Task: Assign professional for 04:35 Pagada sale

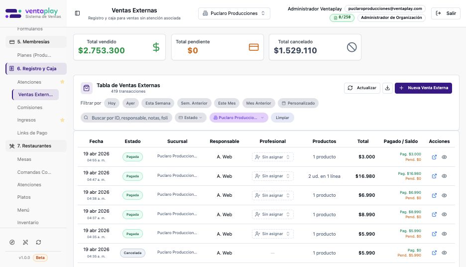Action: 272,234
